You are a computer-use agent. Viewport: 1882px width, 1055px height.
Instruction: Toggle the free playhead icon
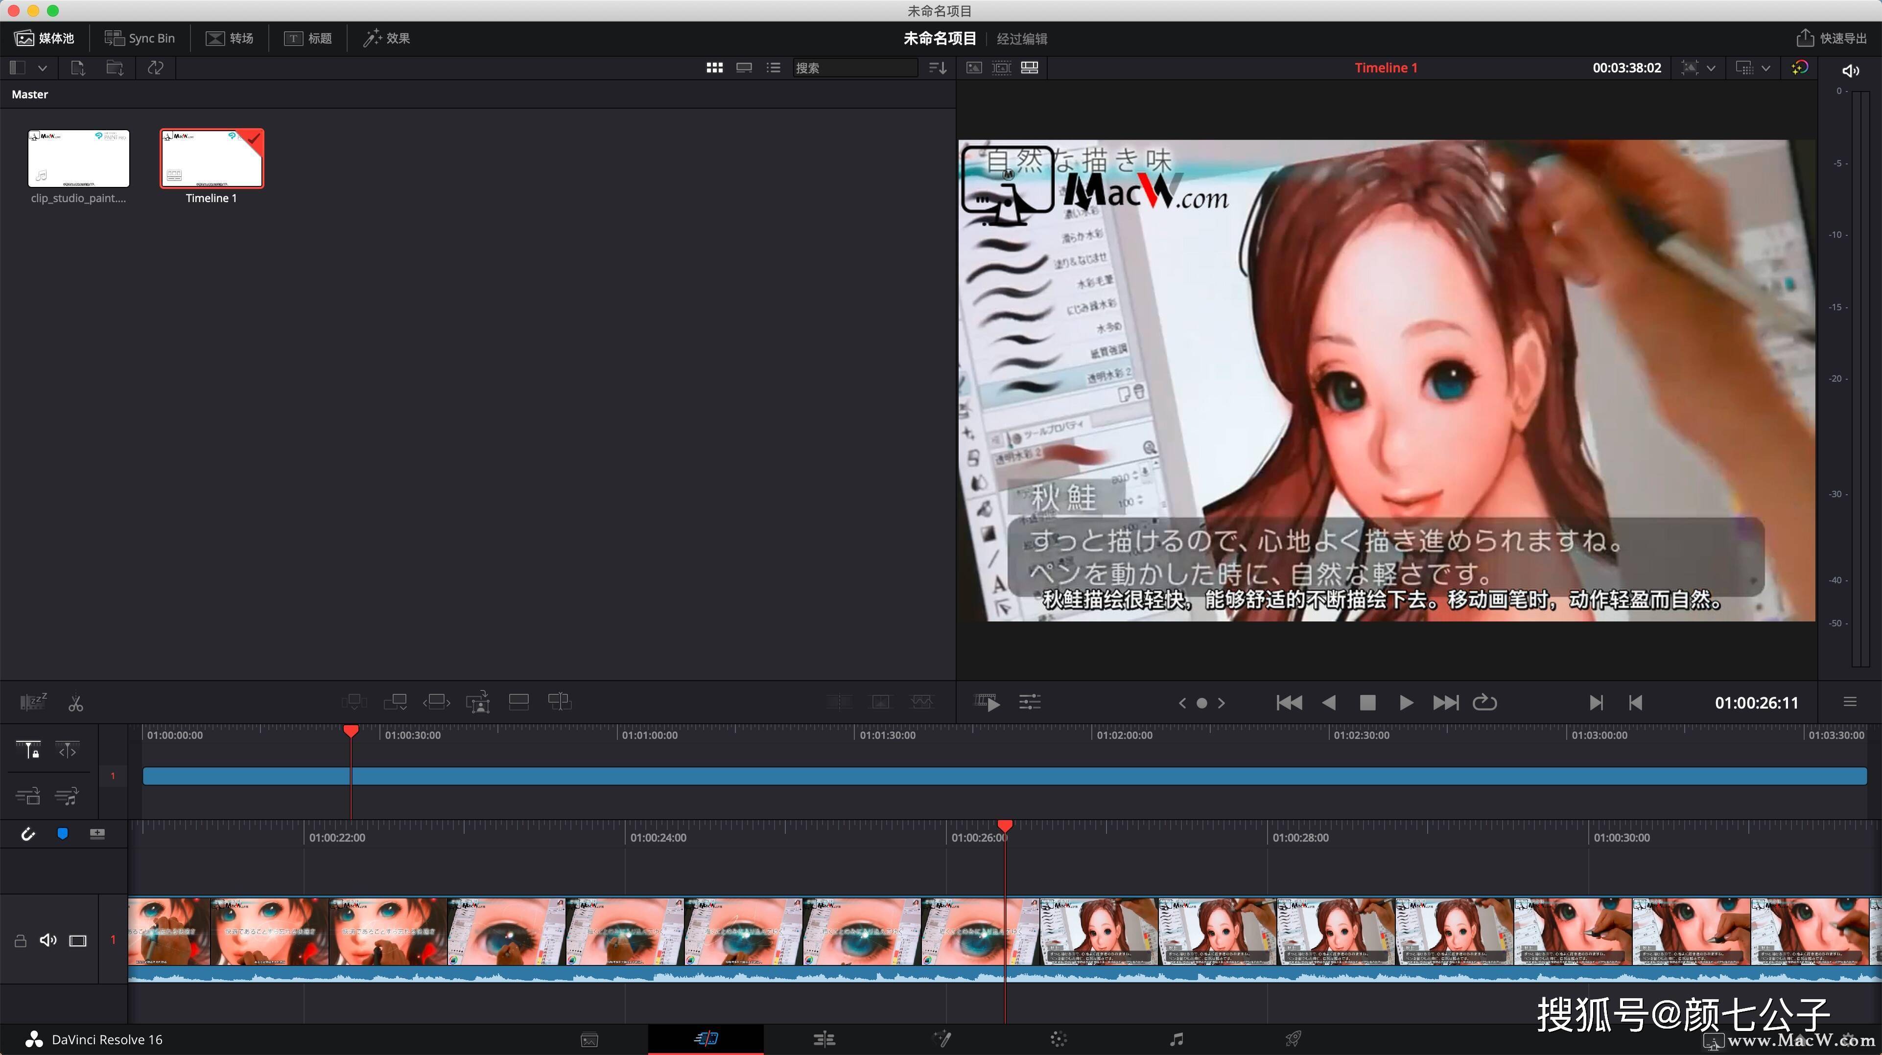click(x=67, y=750)
